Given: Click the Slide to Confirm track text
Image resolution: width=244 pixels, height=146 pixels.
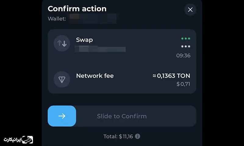Looking at the screenshot, I should [x=122, y=116].
